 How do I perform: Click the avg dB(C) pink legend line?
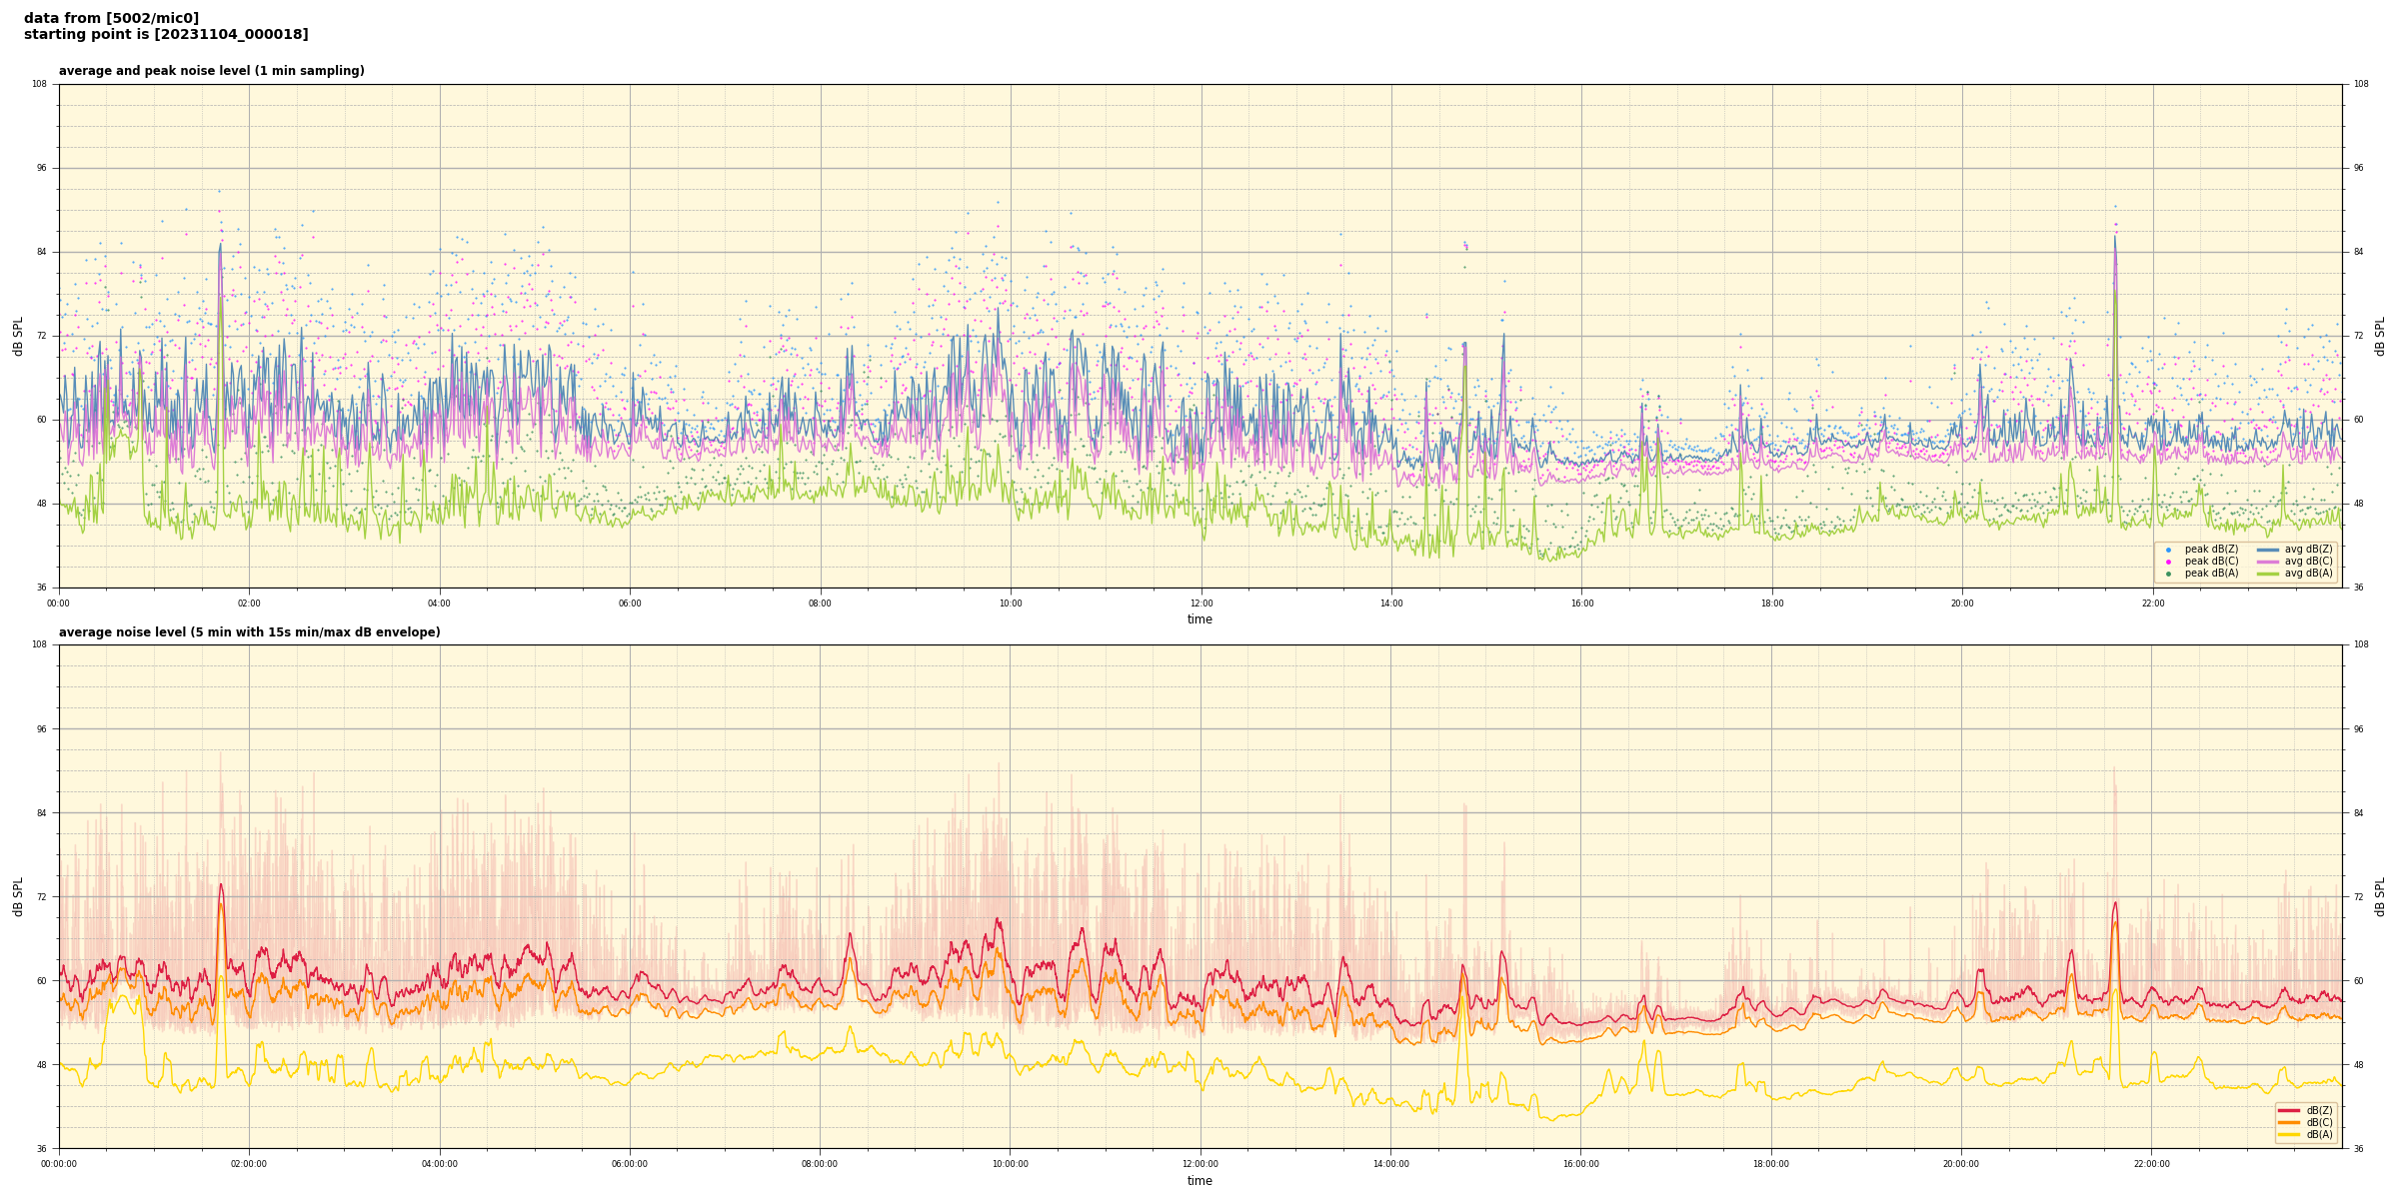2268,562
